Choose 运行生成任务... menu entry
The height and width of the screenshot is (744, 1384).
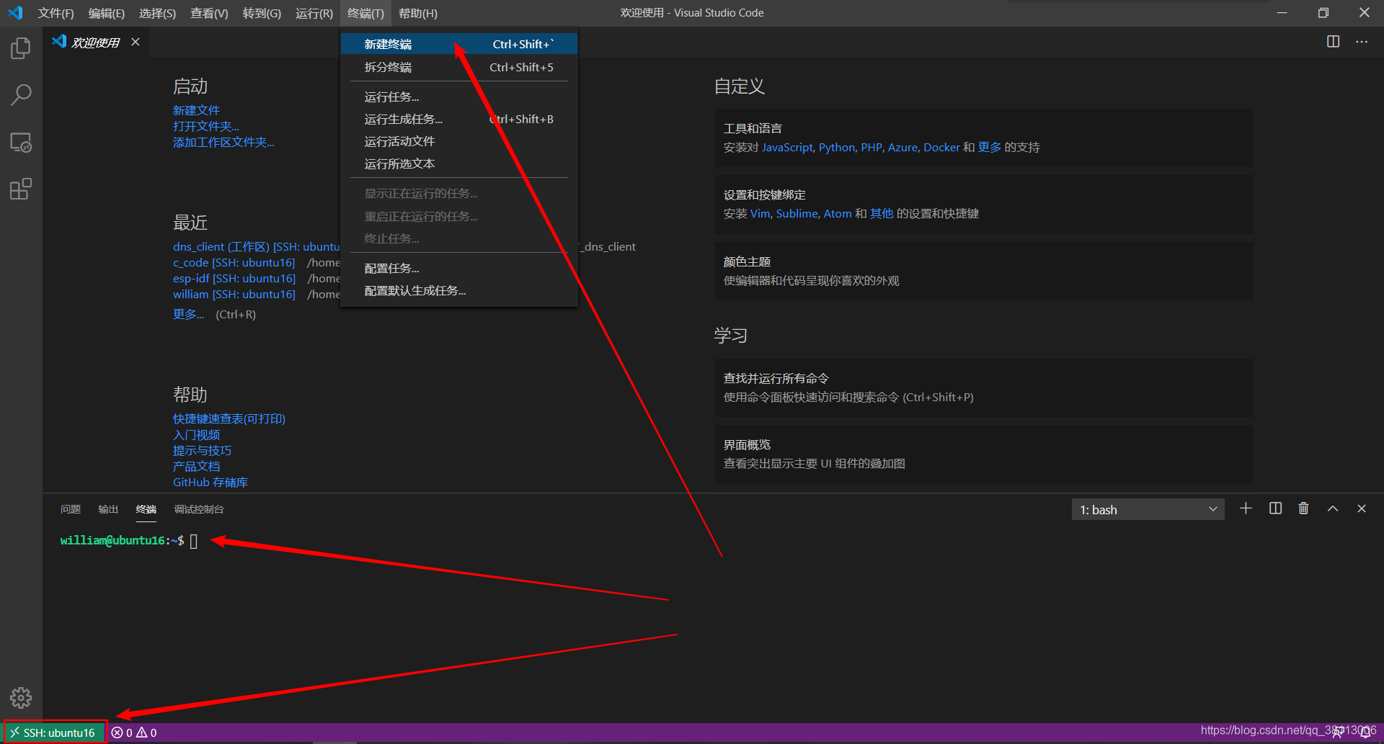pos(459,119)
